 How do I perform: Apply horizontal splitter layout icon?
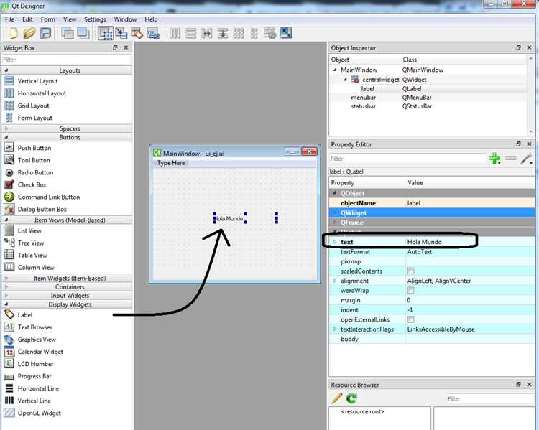coord(206,33)
